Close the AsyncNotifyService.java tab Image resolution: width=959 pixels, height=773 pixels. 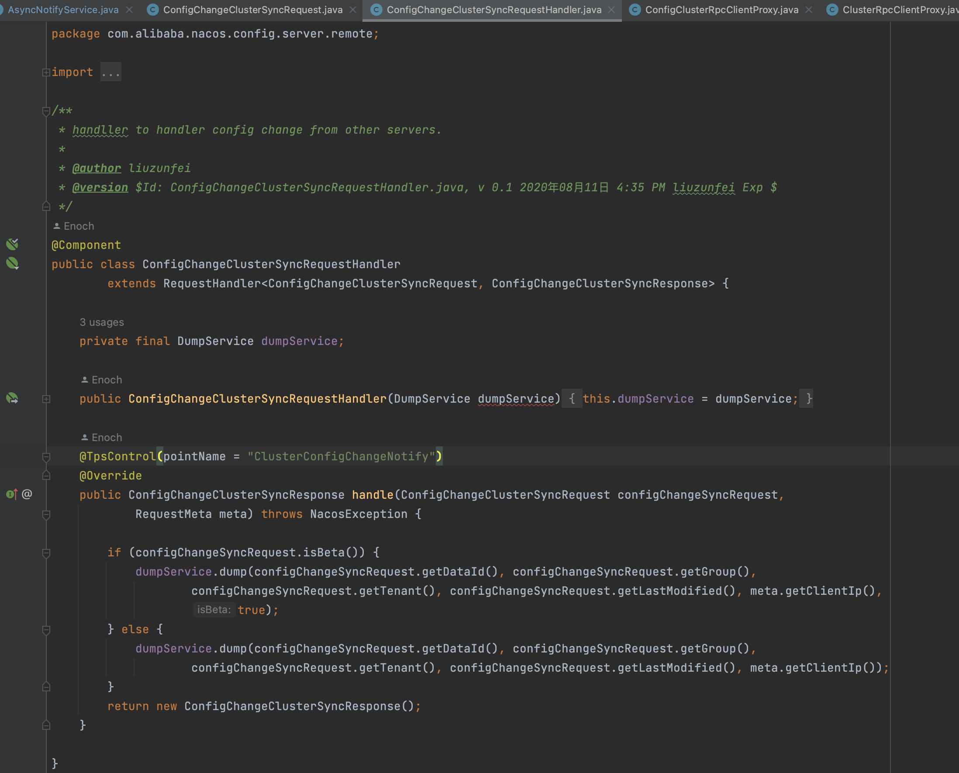click(129, 10)
